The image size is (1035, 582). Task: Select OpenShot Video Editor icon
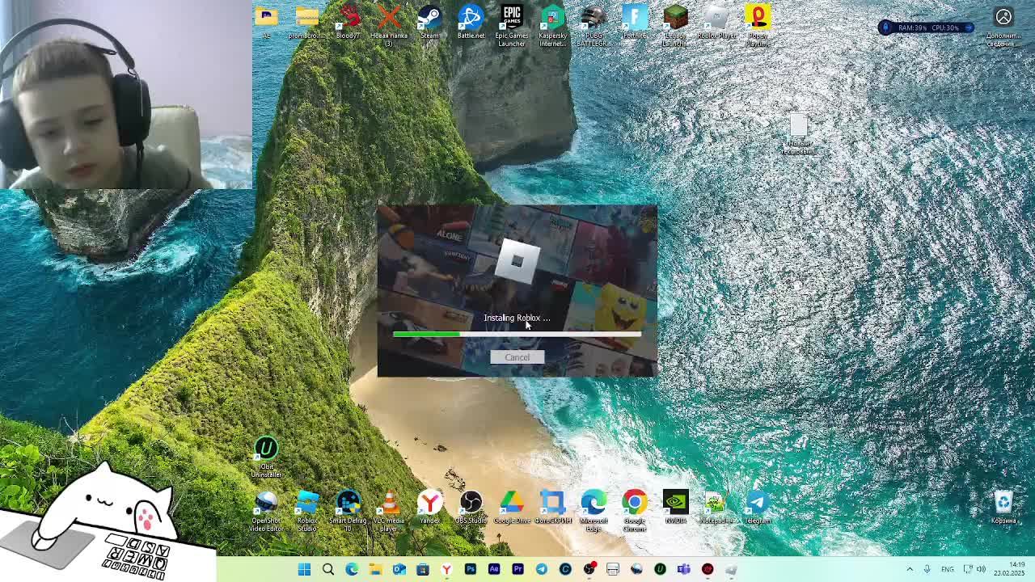coord(266,512)
